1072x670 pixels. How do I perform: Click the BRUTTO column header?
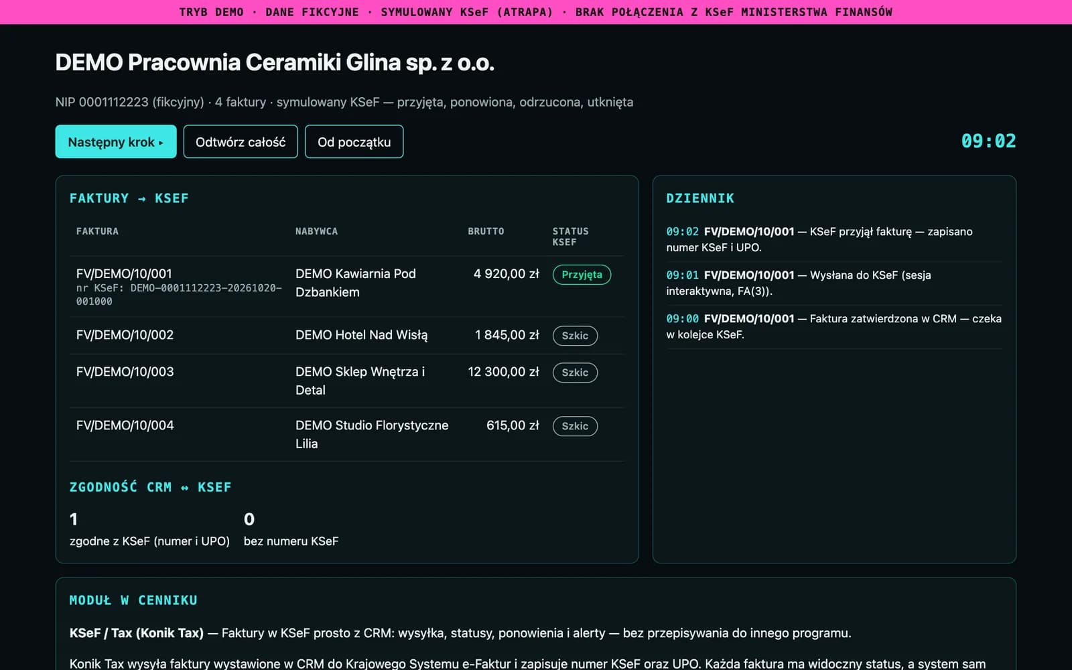pos(486,231)
